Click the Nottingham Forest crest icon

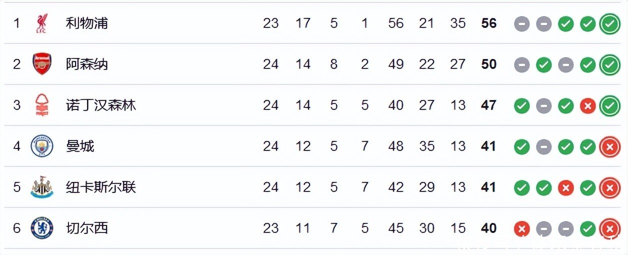click(42, 105)
